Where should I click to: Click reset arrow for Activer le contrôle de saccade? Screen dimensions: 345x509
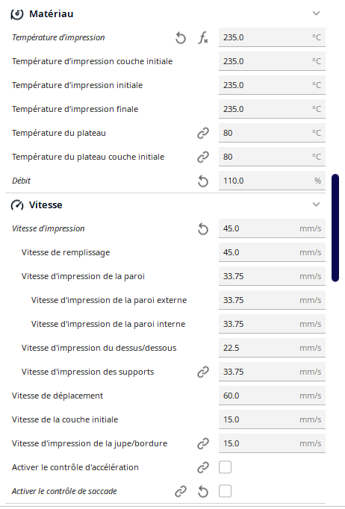203,492
